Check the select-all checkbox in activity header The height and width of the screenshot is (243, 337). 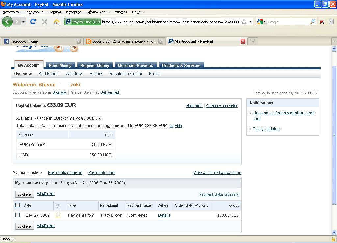(x=18, y=205)
